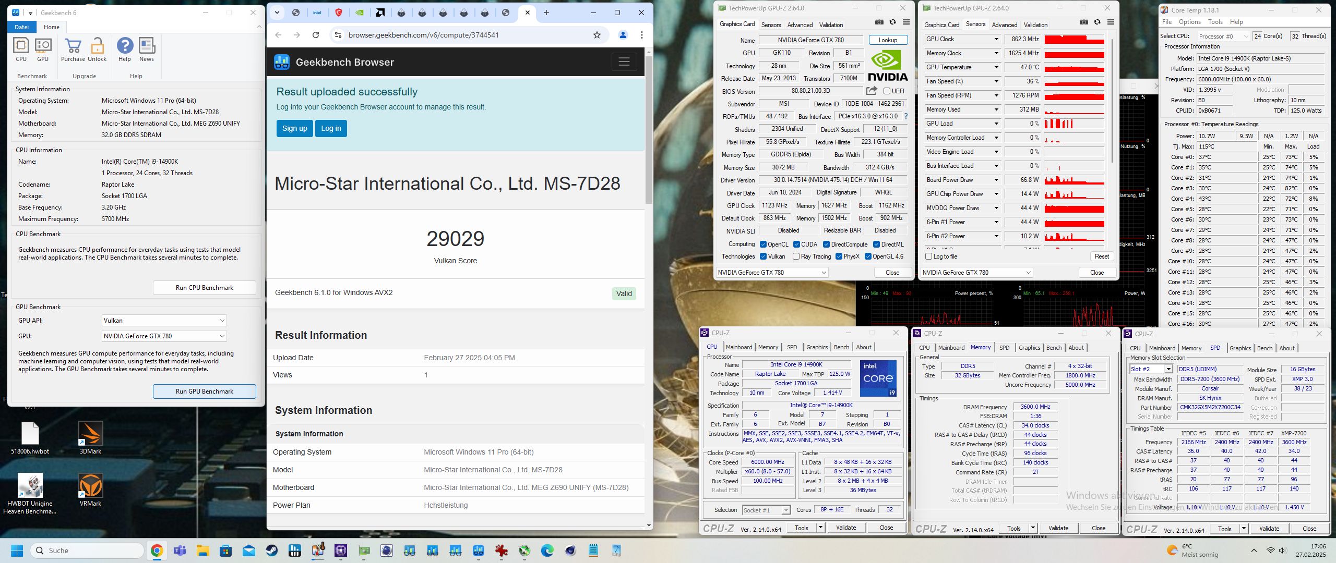Open hamburger menu in GPU-Z Sensors window
The width and height of the screenshot is (1336, 563).
(x=1111, y=22)
